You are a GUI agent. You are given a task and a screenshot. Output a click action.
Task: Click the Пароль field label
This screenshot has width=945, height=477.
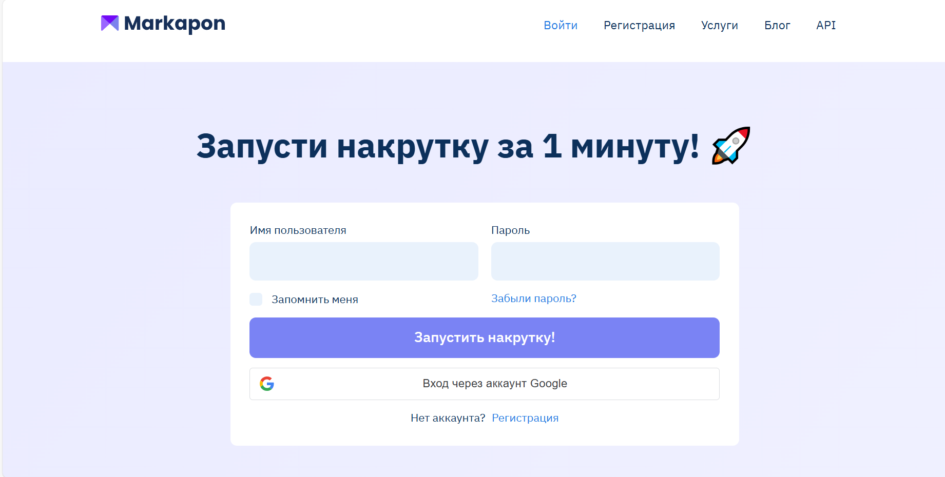[510, 230]
